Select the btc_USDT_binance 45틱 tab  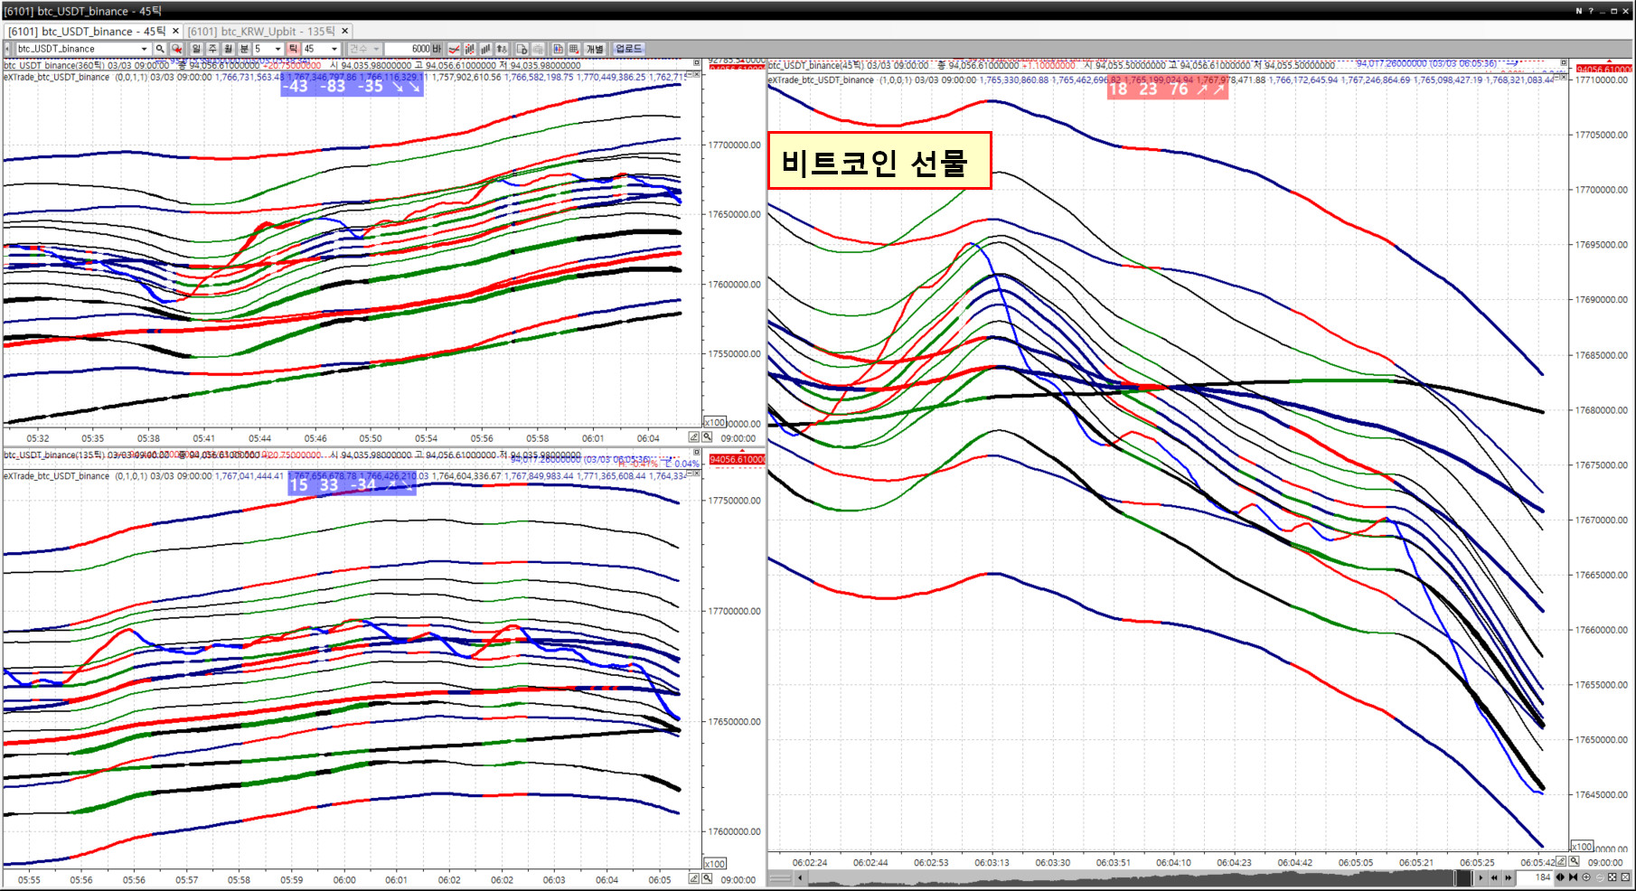[87, 31]
